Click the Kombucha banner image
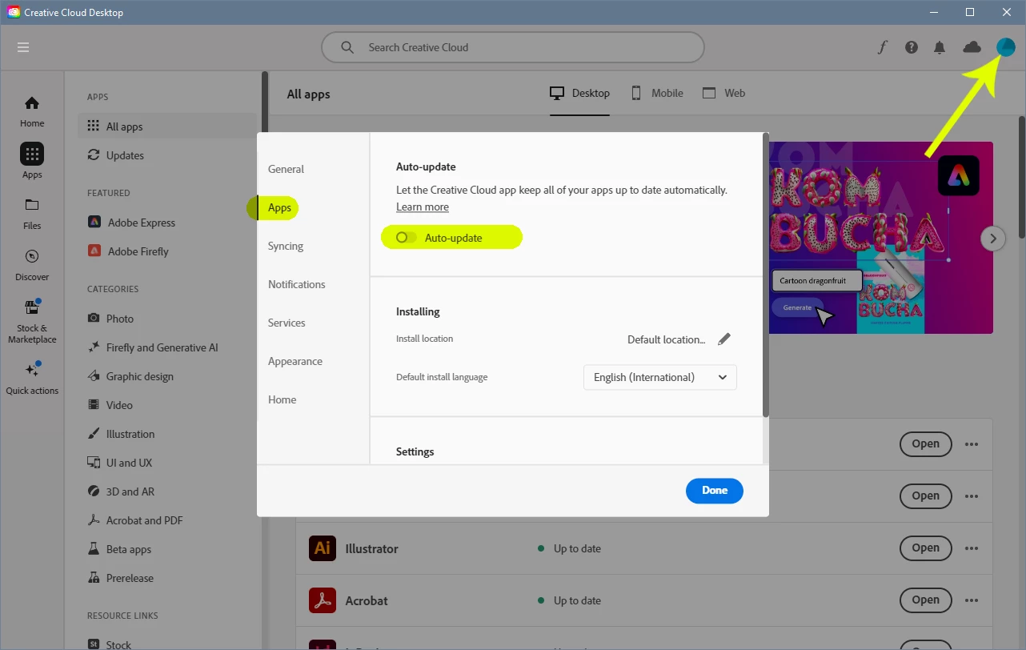The height and width of the screenshot is (650, 1026). pos(880,238)
